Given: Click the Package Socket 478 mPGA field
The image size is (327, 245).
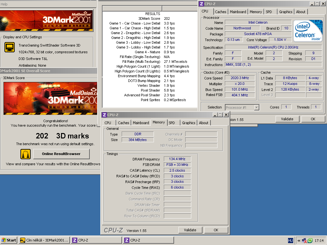Looking at the screenshot, I should tap(258, 34).
